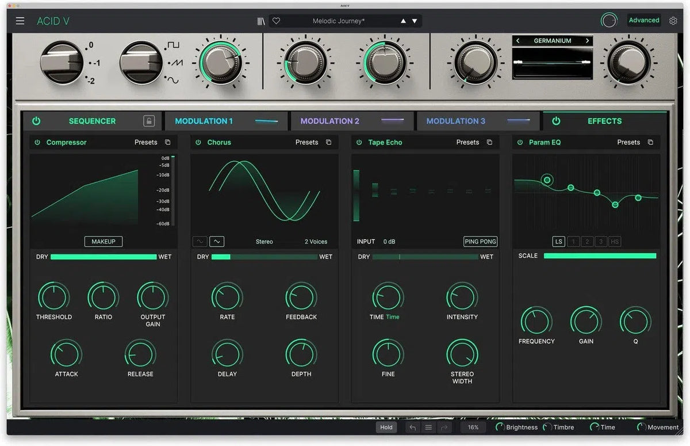Click the lock icon on the Sequencer tab
Image resolution: width=690 pixels, height=446 pixels.
pos(148,121)
